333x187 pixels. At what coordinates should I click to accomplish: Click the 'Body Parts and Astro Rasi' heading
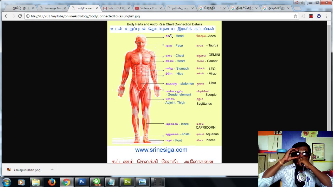(x=164, y=24)
